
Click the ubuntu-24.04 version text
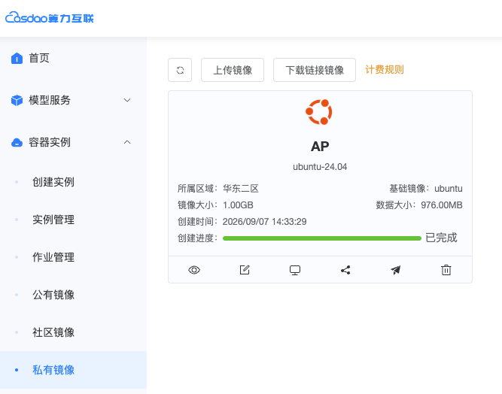(x=320, y=167)
